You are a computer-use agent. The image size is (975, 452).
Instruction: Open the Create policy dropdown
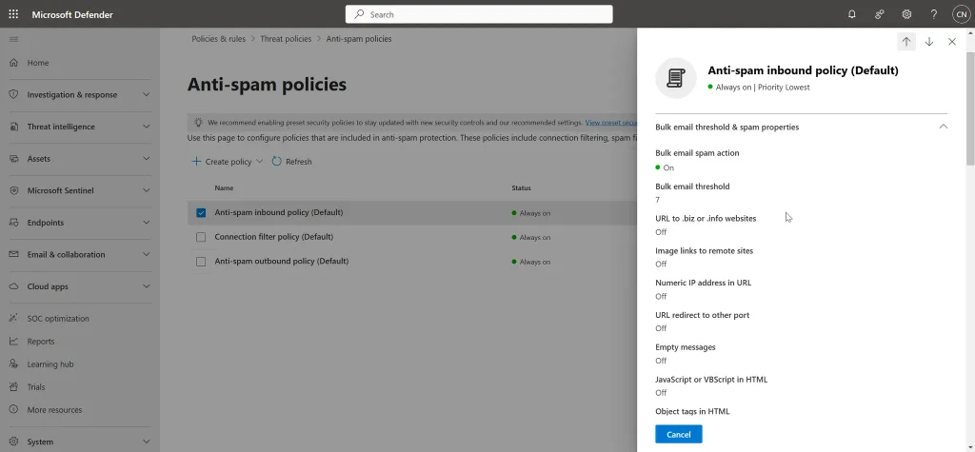[227, 162]
